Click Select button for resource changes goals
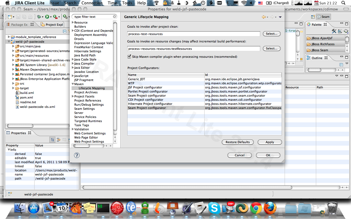The width and height of the screenshot is (351, 219). [x=271, y=48]
